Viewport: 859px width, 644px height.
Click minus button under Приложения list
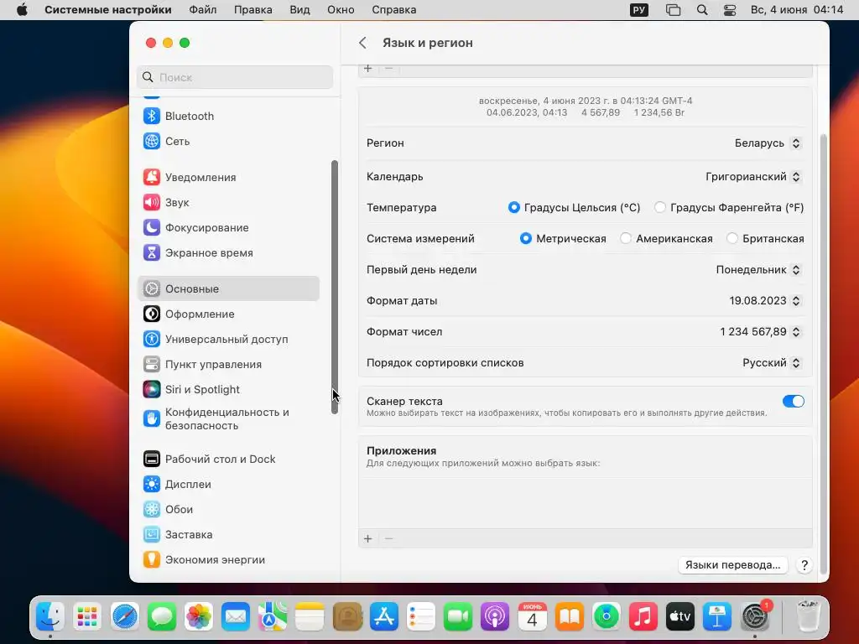click(388, 539)
